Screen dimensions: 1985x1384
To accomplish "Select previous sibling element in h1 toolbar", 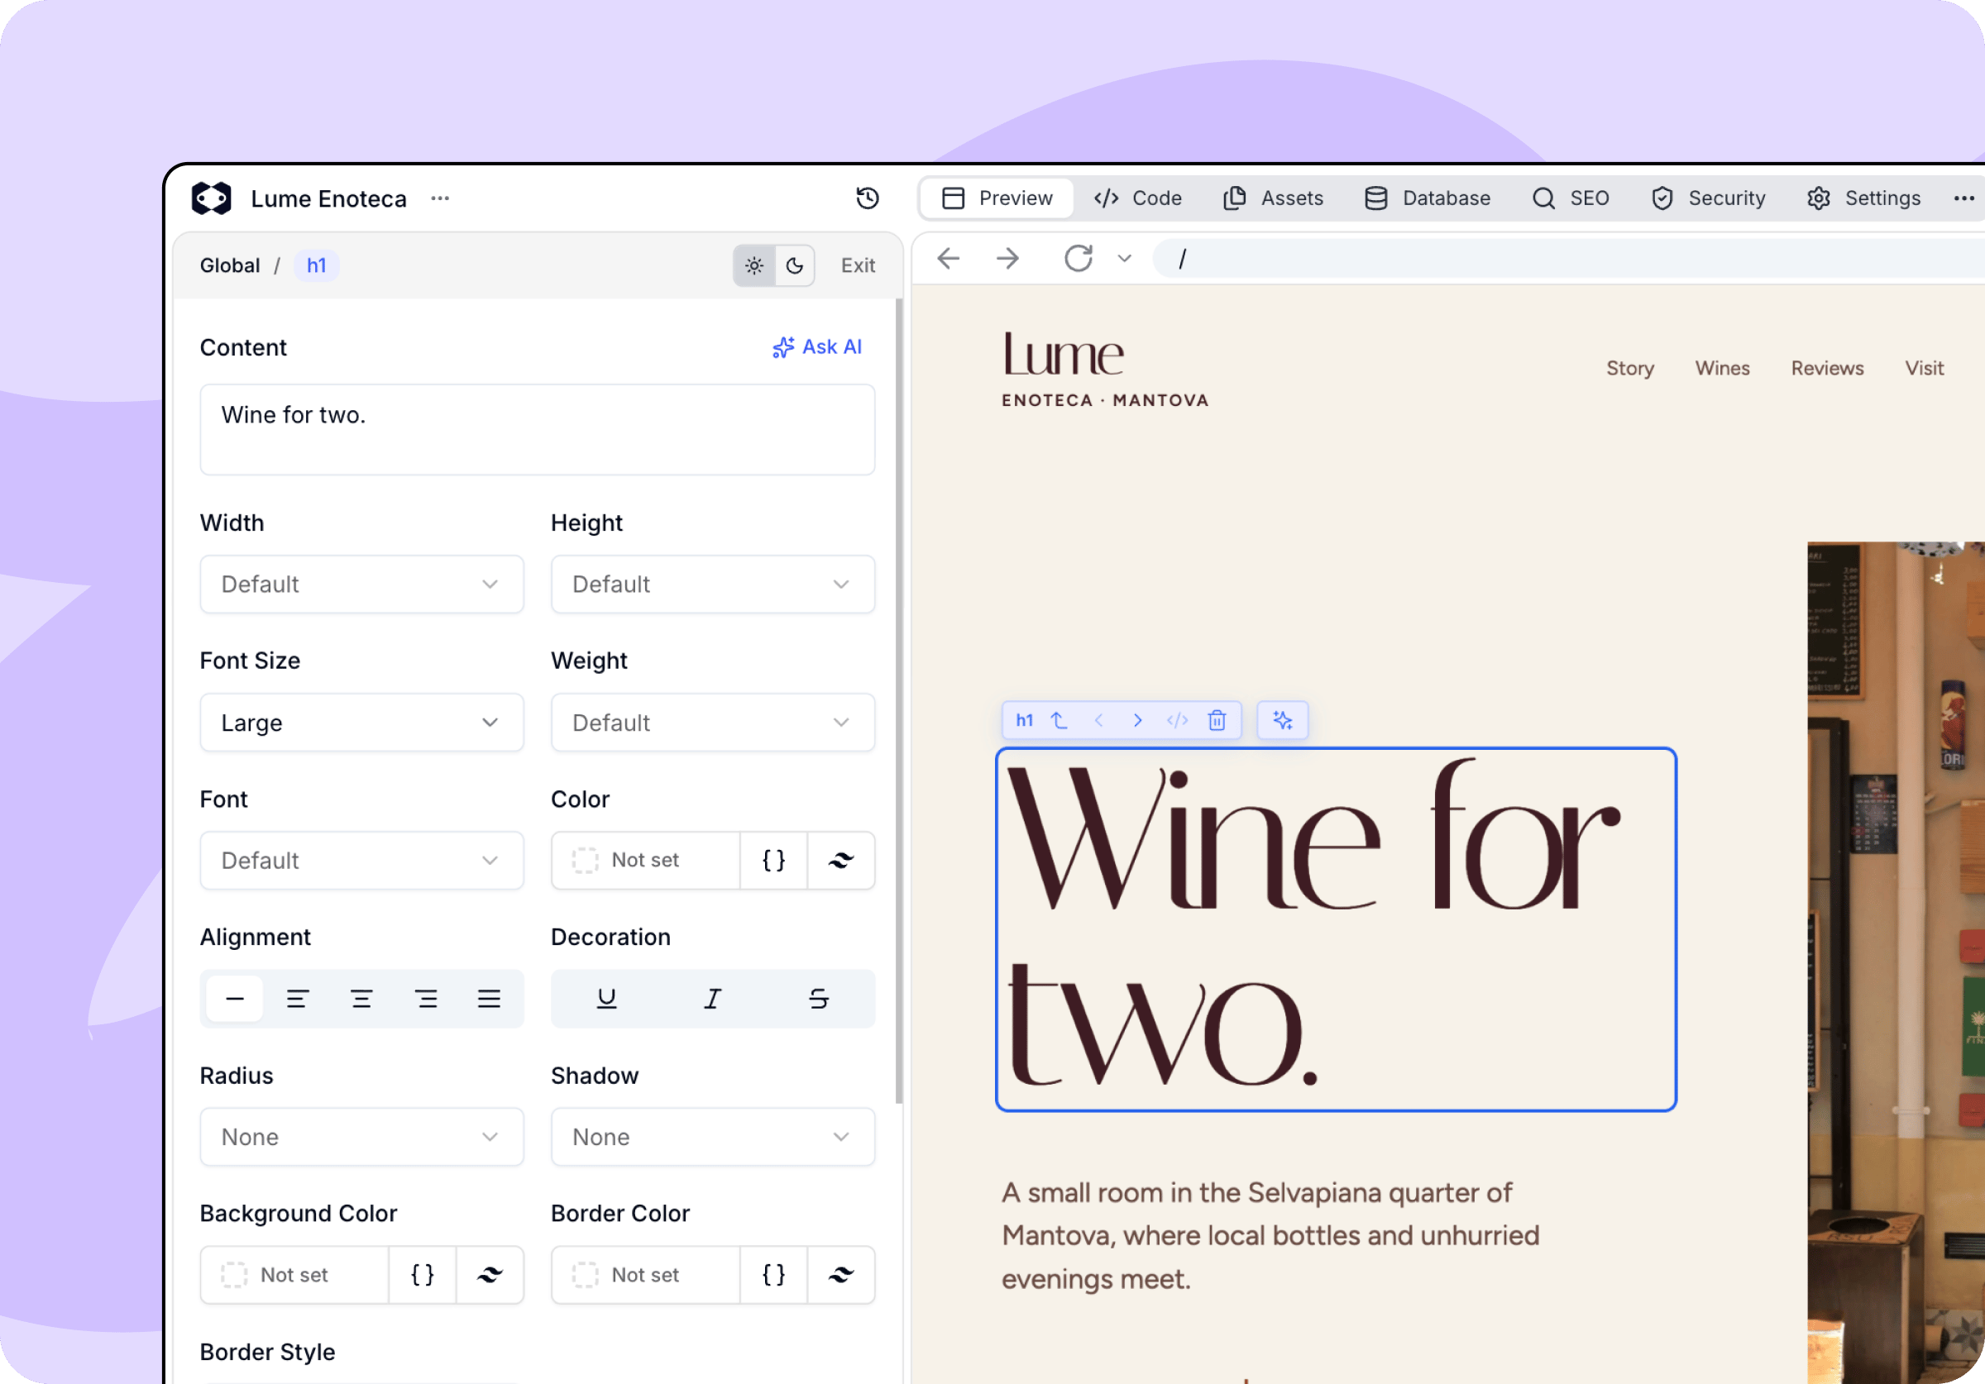I will click(1099, 720).
